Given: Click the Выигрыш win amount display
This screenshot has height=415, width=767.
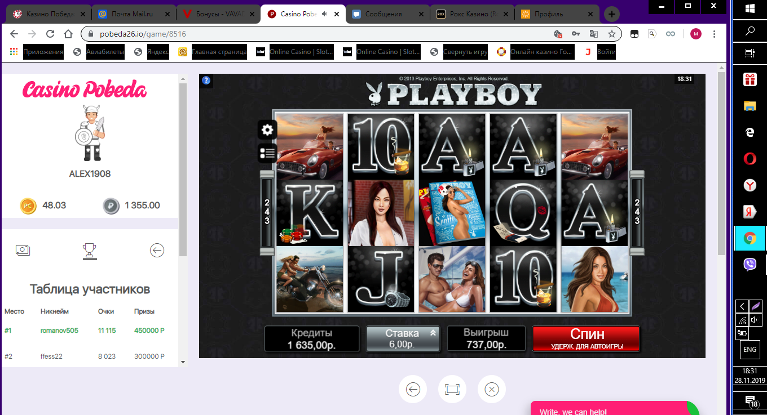Looking at the screenshot, I should click(486, 339).
